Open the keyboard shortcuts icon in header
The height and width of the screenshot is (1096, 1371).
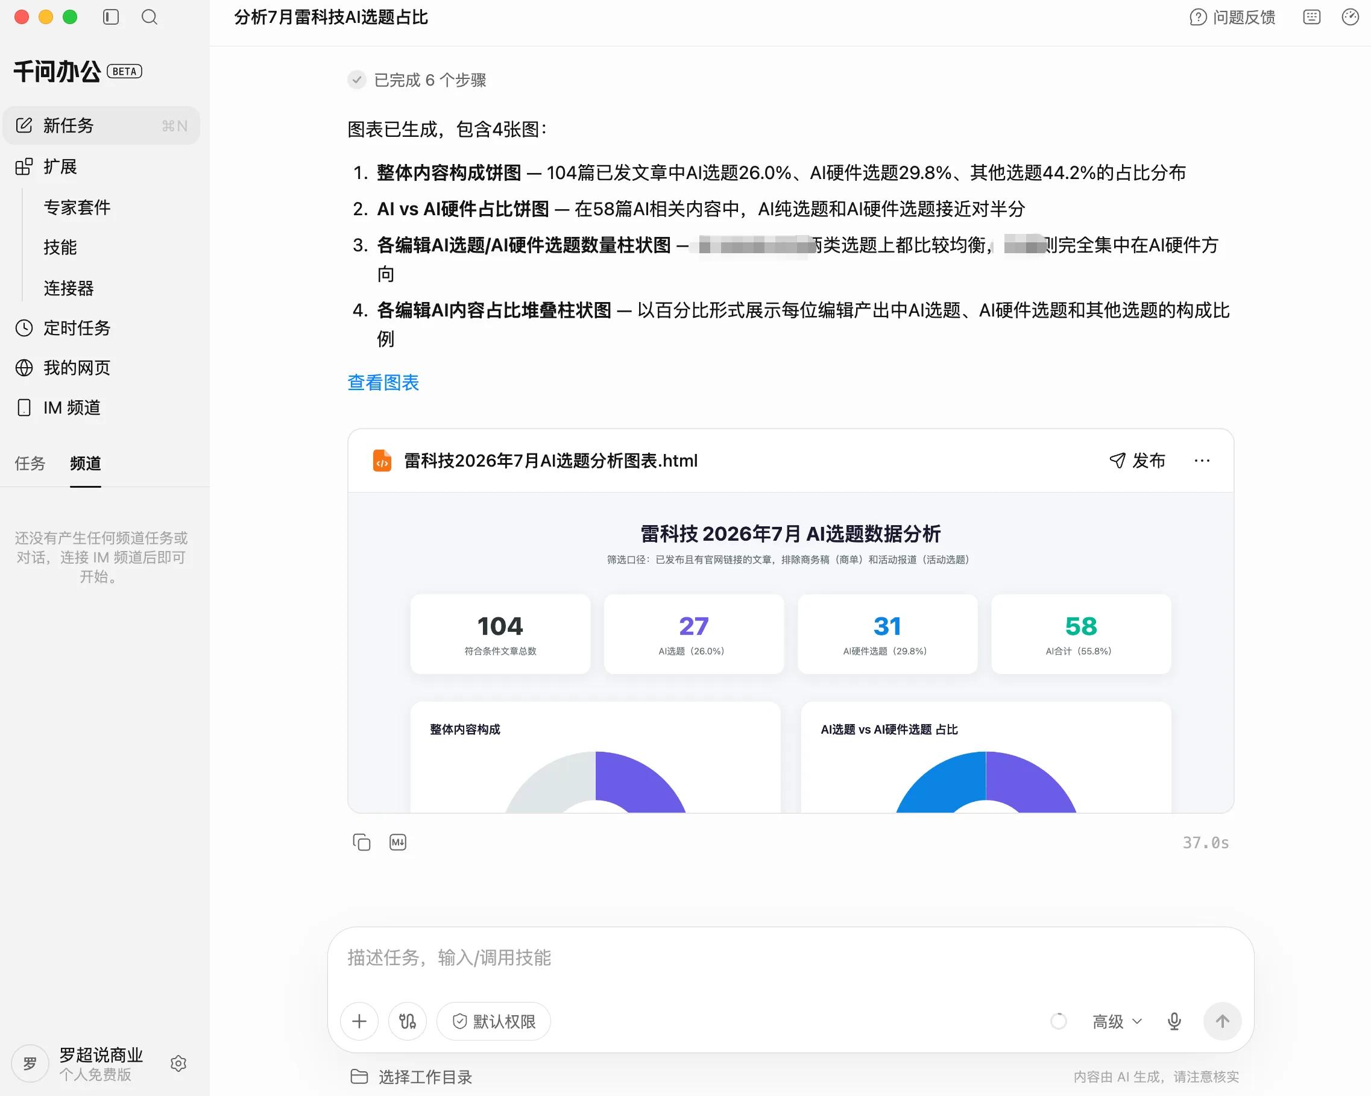tap(1312, 17)
